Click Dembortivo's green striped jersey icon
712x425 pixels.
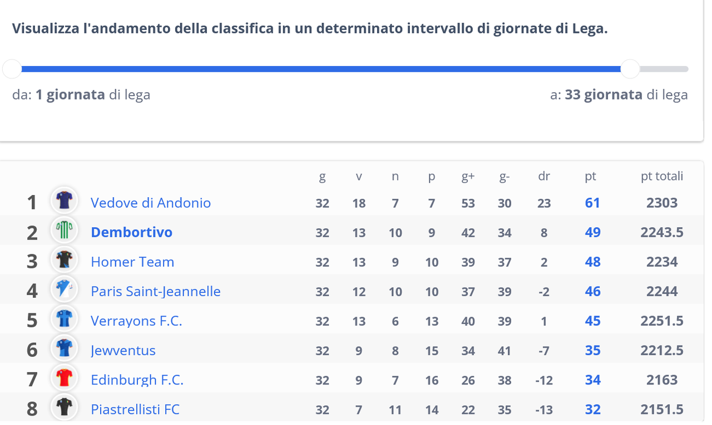click(65, 231)
